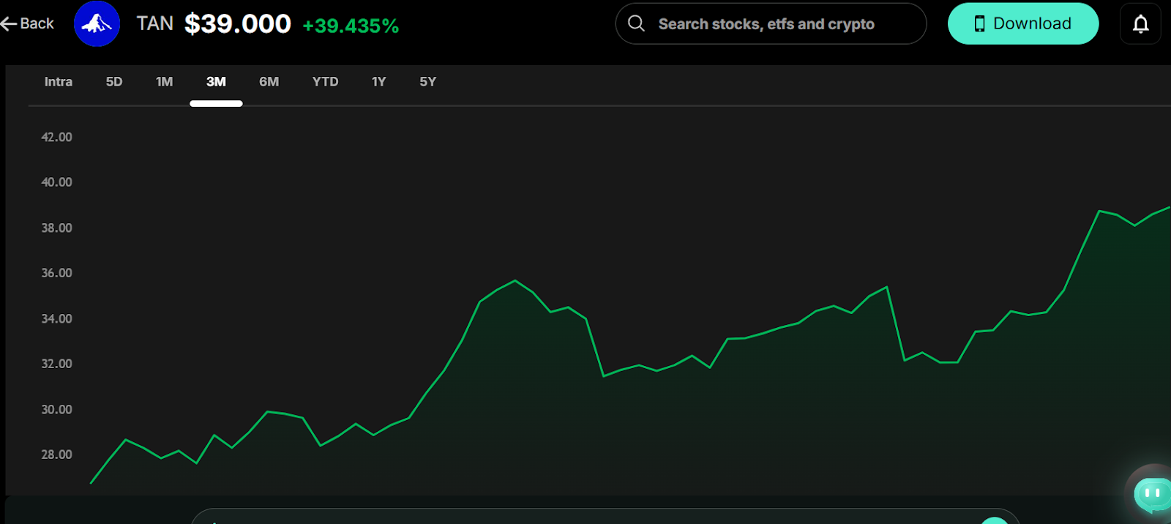Click the 40.00 y-axis label
This screenshot has width=1171, height=524.
point(56,182)
